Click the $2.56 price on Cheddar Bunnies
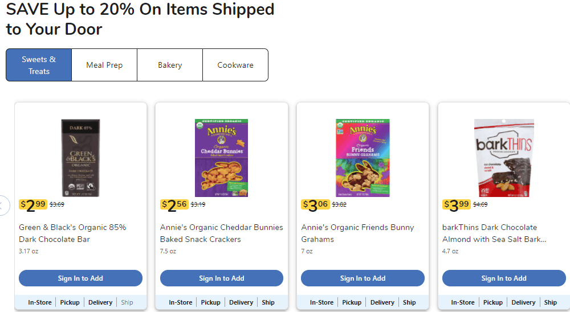Image resolution: width=570 pixels, height=312 pixels. [174, 205]
